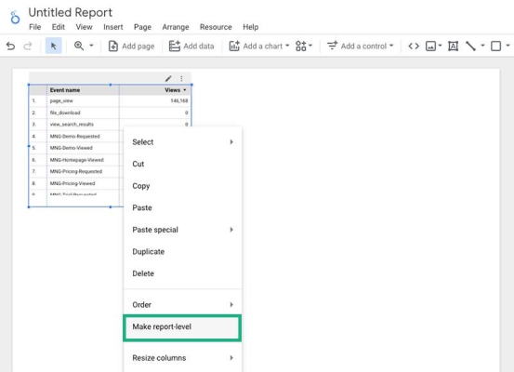Screen dimensions: 514x372
Task: Select the MNG-Demo-Requested row
Action: tap(76, 136)
